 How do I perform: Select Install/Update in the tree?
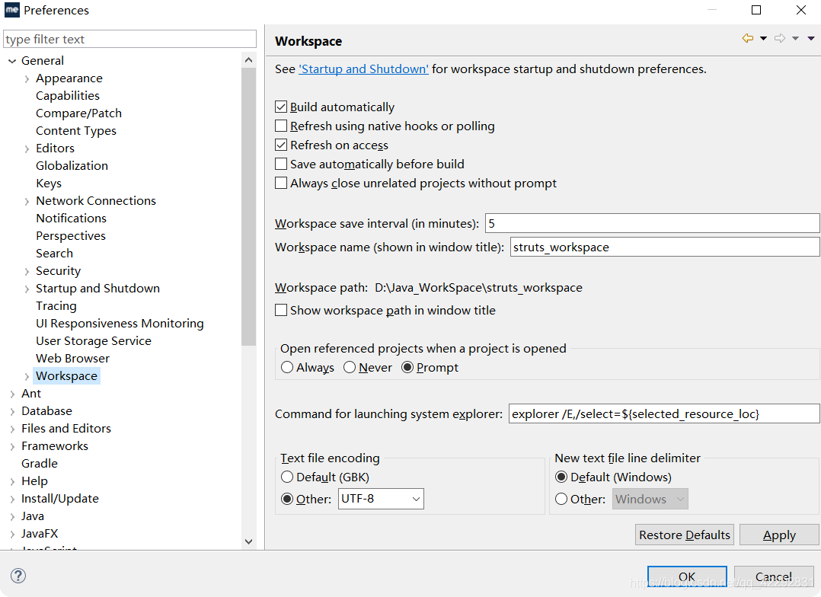click(59, 499)
